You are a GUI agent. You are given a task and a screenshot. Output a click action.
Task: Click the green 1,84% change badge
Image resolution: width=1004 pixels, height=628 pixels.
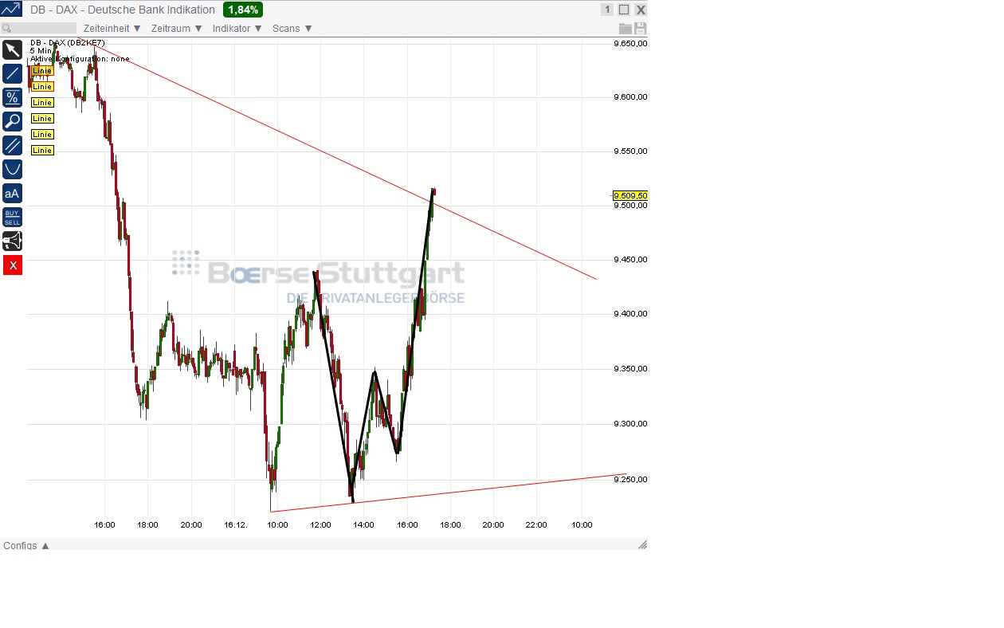241,10
